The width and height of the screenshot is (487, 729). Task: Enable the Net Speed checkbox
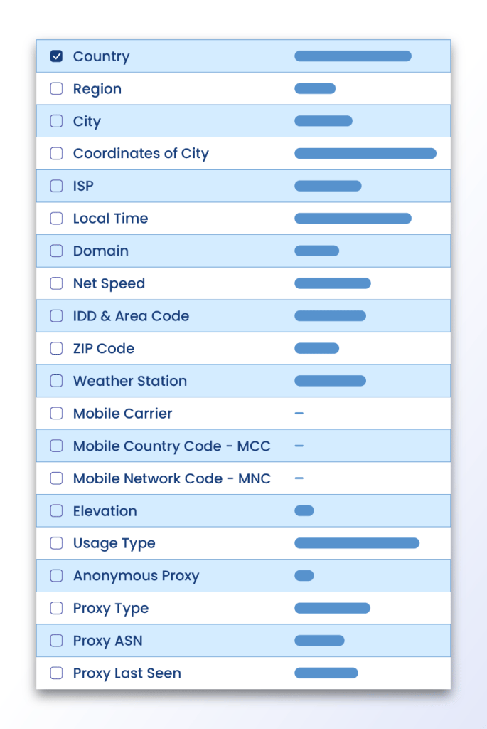pos(56,283)
